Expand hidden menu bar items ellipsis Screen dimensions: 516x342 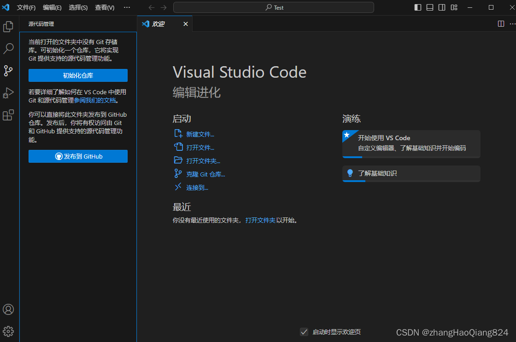(x=127, y=7)
